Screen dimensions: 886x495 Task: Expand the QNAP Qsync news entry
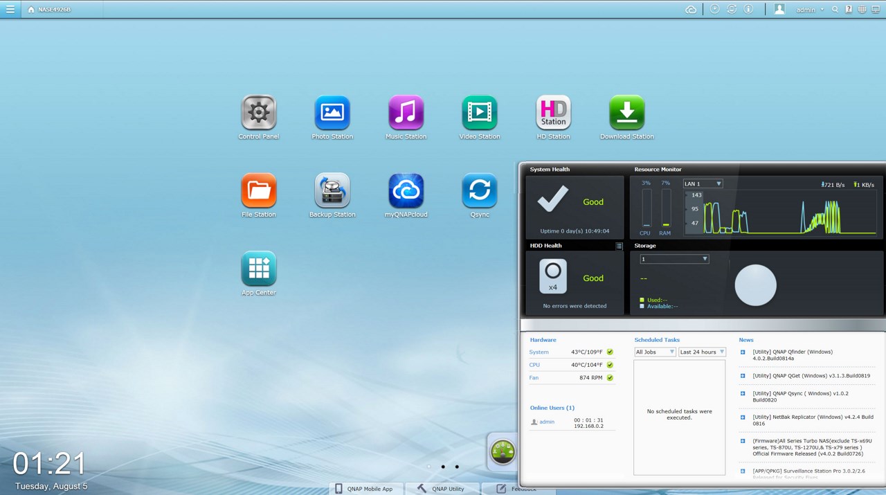pos(743,393)
